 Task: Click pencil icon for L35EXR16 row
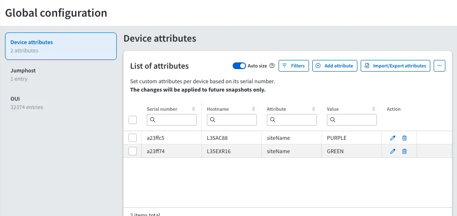click(392, 151)
